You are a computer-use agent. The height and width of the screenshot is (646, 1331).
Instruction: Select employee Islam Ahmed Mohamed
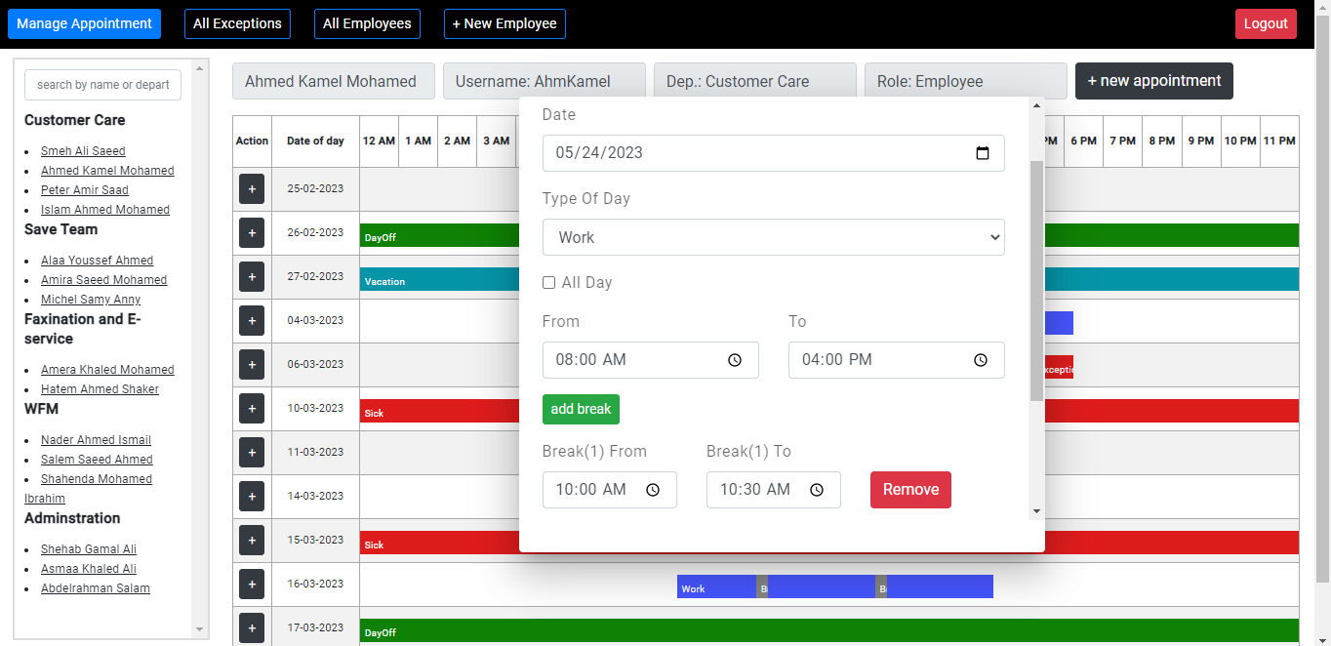105,210
